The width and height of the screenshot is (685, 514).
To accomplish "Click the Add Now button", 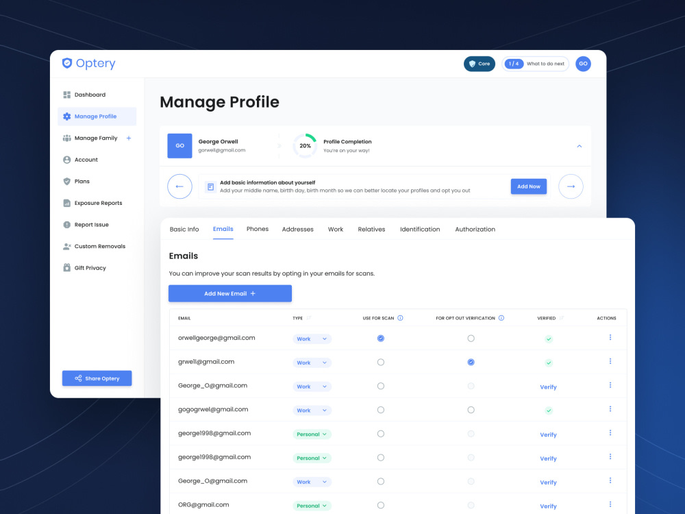I will coord(529,186).
